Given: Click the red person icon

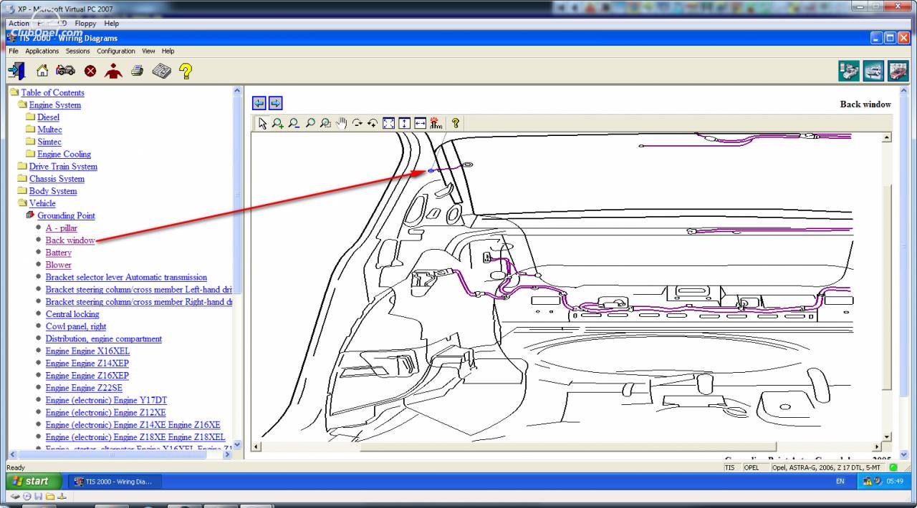Looking at the screenshot, I should coord(113,71).
